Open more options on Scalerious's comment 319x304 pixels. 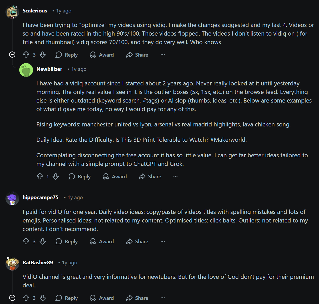[x=162, y=55]
